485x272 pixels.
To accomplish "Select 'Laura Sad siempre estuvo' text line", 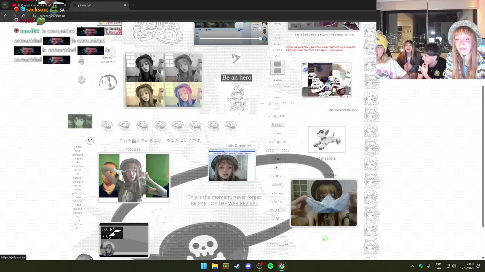I will tap(324, 34).
